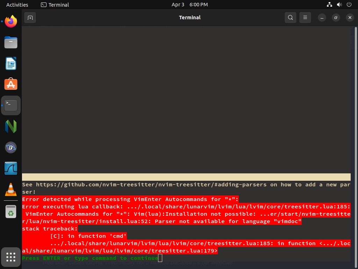Open the LunarVim dock icon
Viewport: 358px width, 269px height.
11,147
